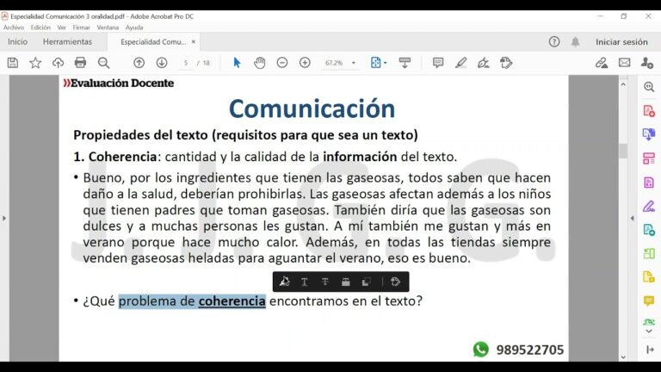The image size is (661, 372).
Task: Collapse the right tools pane arrow
Action: (x=632, y=218)
